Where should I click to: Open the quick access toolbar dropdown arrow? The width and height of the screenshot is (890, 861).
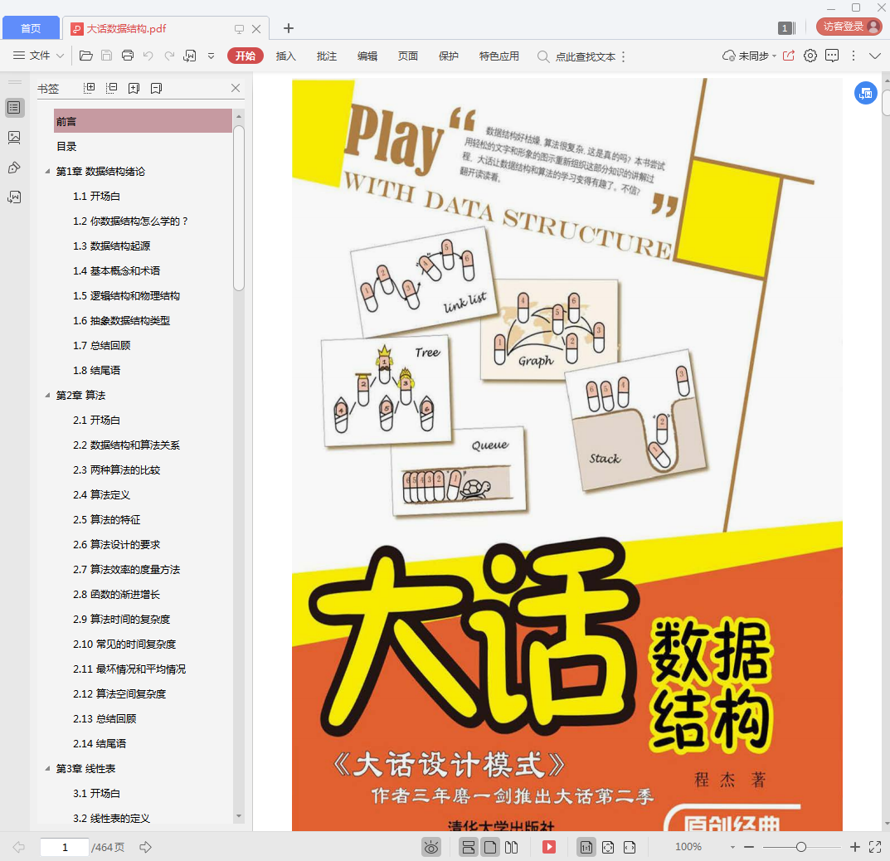click(212, 56)
